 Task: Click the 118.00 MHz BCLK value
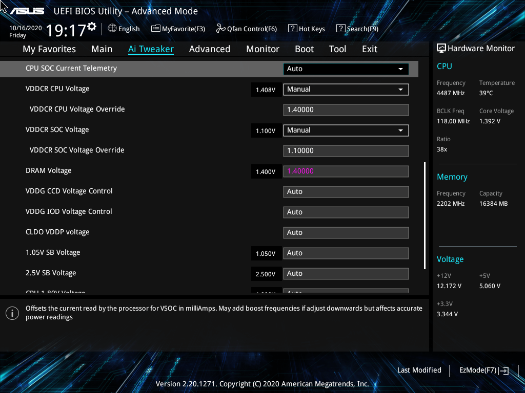[x=453, y=121]
